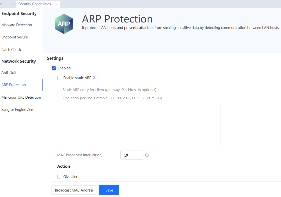Close the previous tab on the left
Screen dimensions: 281x197
11,4
